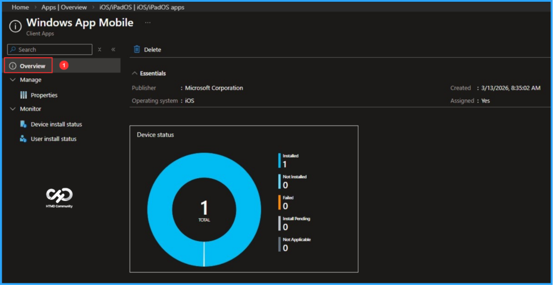The image size is (553, 285).
Task: Collapse the Essentials section chevron
Action: point(134,73)
